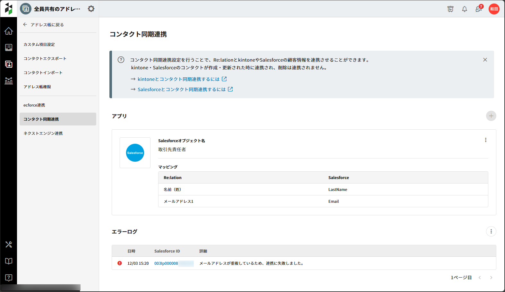Select ecforce連携 in the side menu
The image size is (505, 292).
[34, 105]
